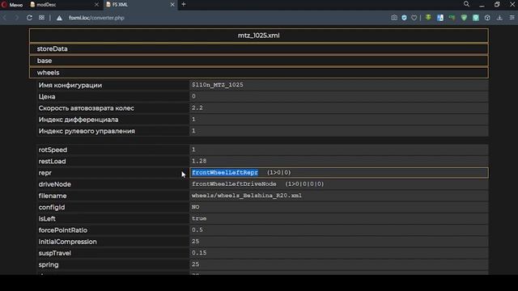Click the 'forcePointRatio' label
The height and width of the screenshot is (291, 518).
pos(63,230)
